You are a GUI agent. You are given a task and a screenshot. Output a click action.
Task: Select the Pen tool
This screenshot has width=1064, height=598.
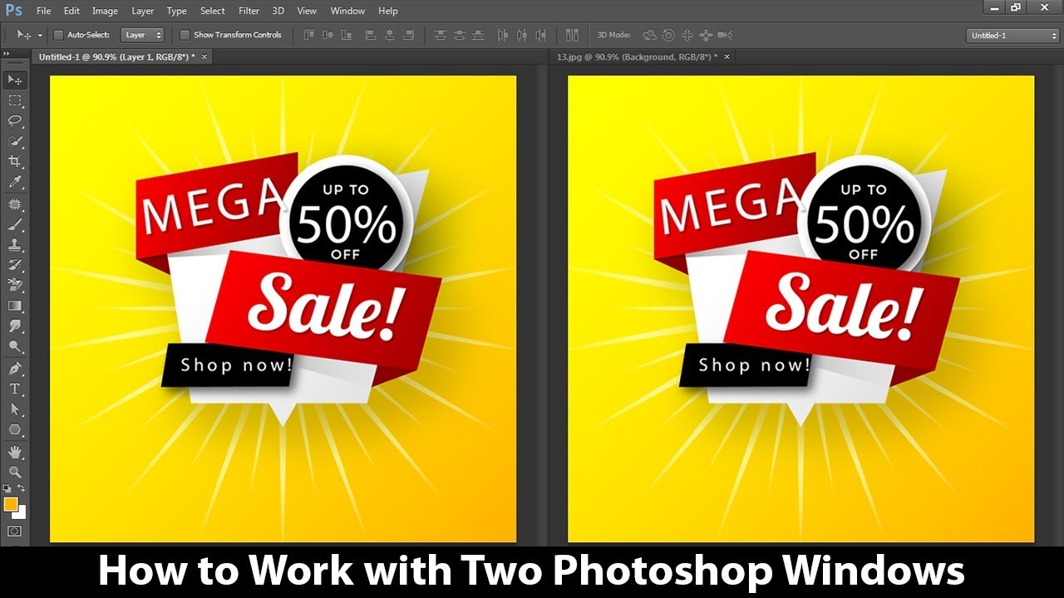tap(15, 369)
